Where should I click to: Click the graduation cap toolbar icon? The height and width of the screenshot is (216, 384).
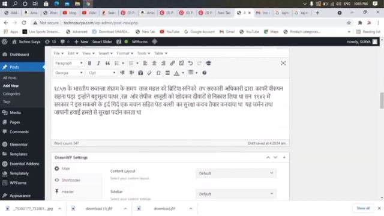pyautogui.click(x=208, y=63)
